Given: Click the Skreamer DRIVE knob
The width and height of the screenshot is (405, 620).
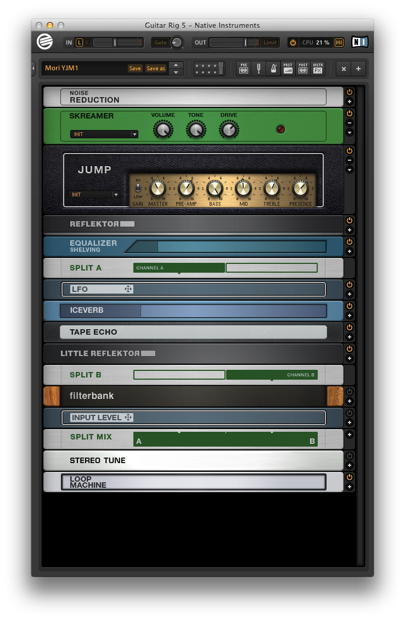Looking at the screenshot, I should tap(229, 129).
